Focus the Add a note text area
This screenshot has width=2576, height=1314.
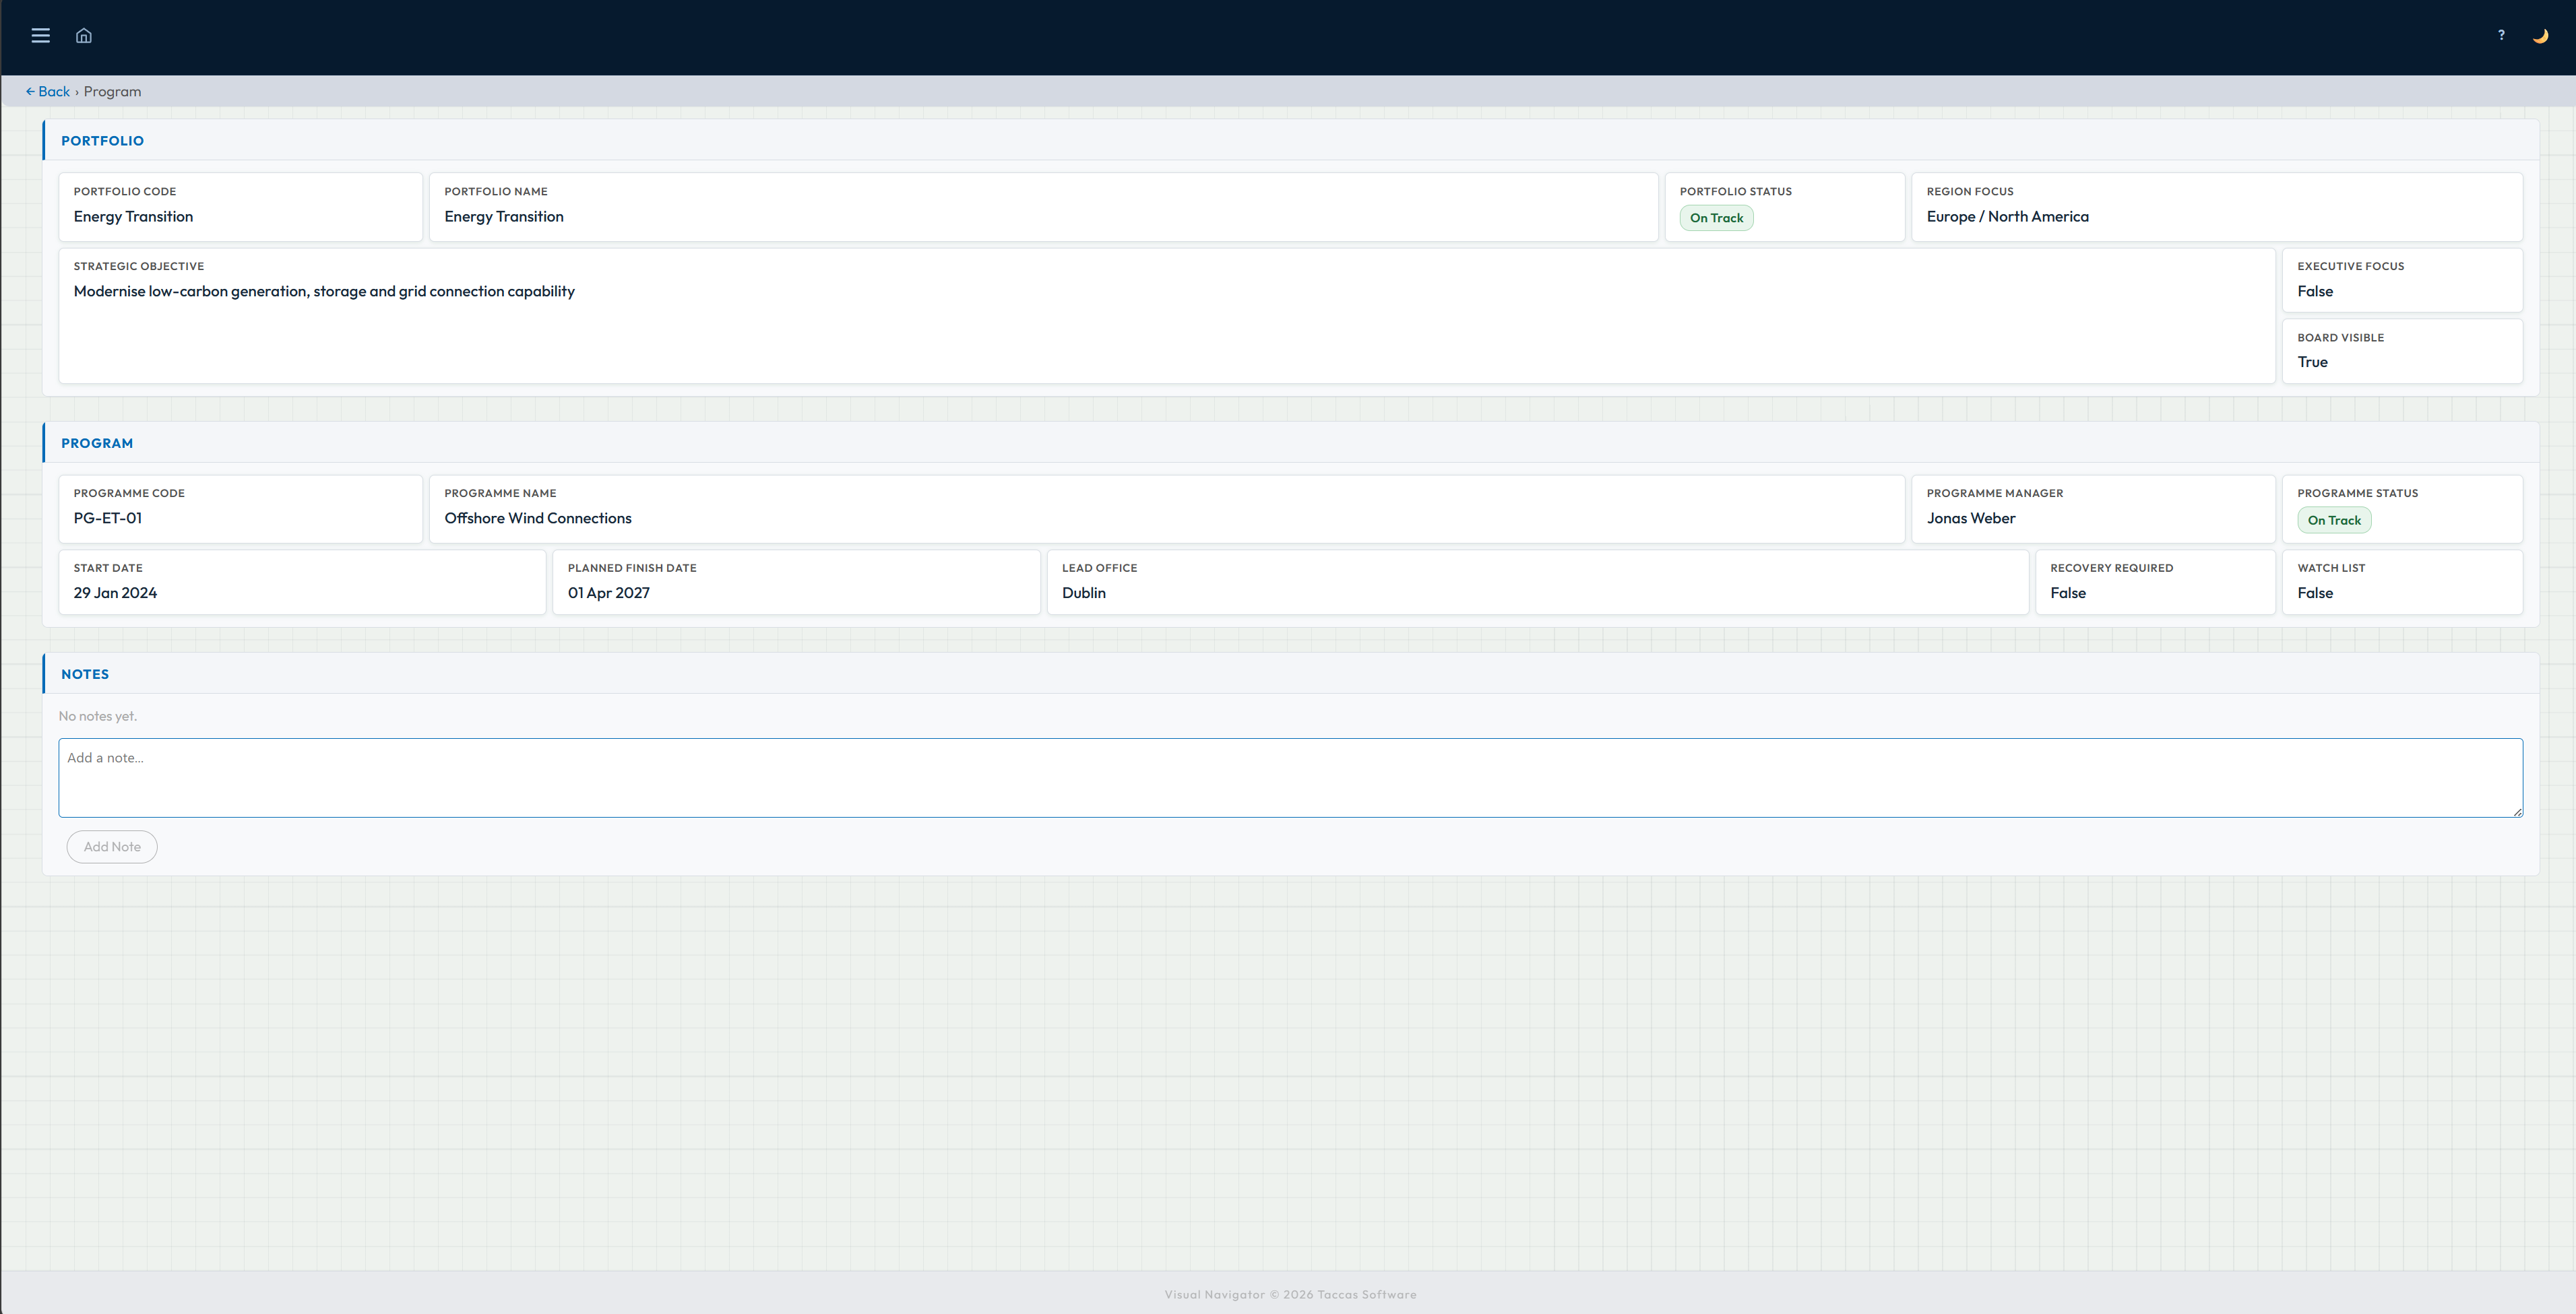(1290, 777)
